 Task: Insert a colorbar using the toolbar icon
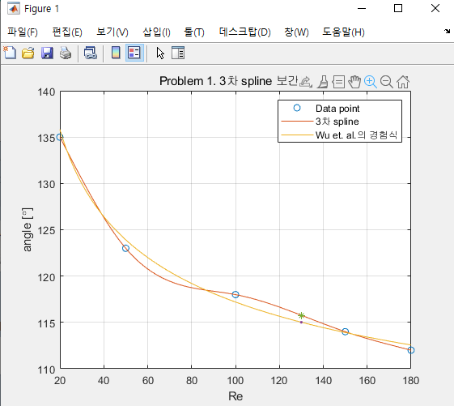[116, 53]
